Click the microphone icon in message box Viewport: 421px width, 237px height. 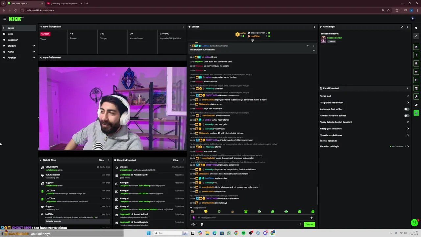[194, 218]
